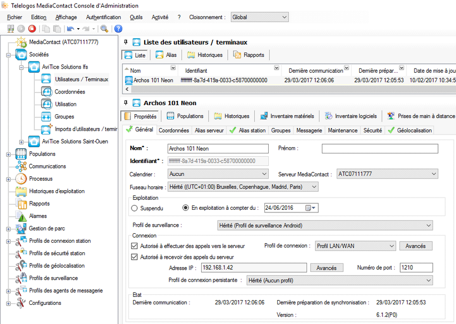Select Utilisateurs / Terminaux tree item
The image size is (456, 324).
coord(82,79)
